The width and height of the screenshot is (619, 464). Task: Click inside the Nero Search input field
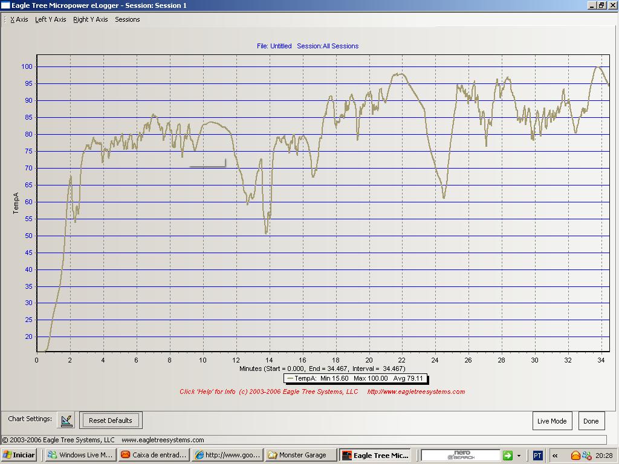pyautogui.click(x=461, y=455)
